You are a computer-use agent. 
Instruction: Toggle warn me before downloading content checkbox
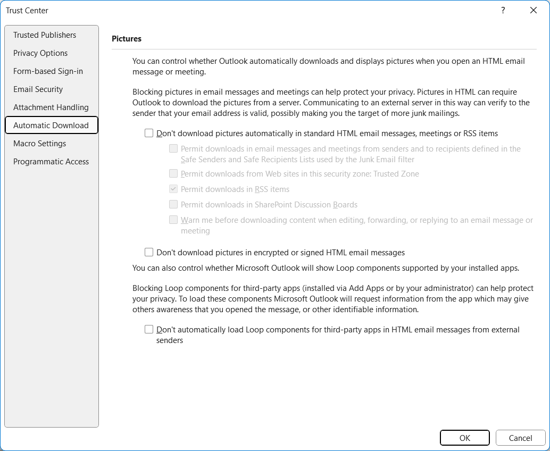pyautogui.click(x=173, y=220)
